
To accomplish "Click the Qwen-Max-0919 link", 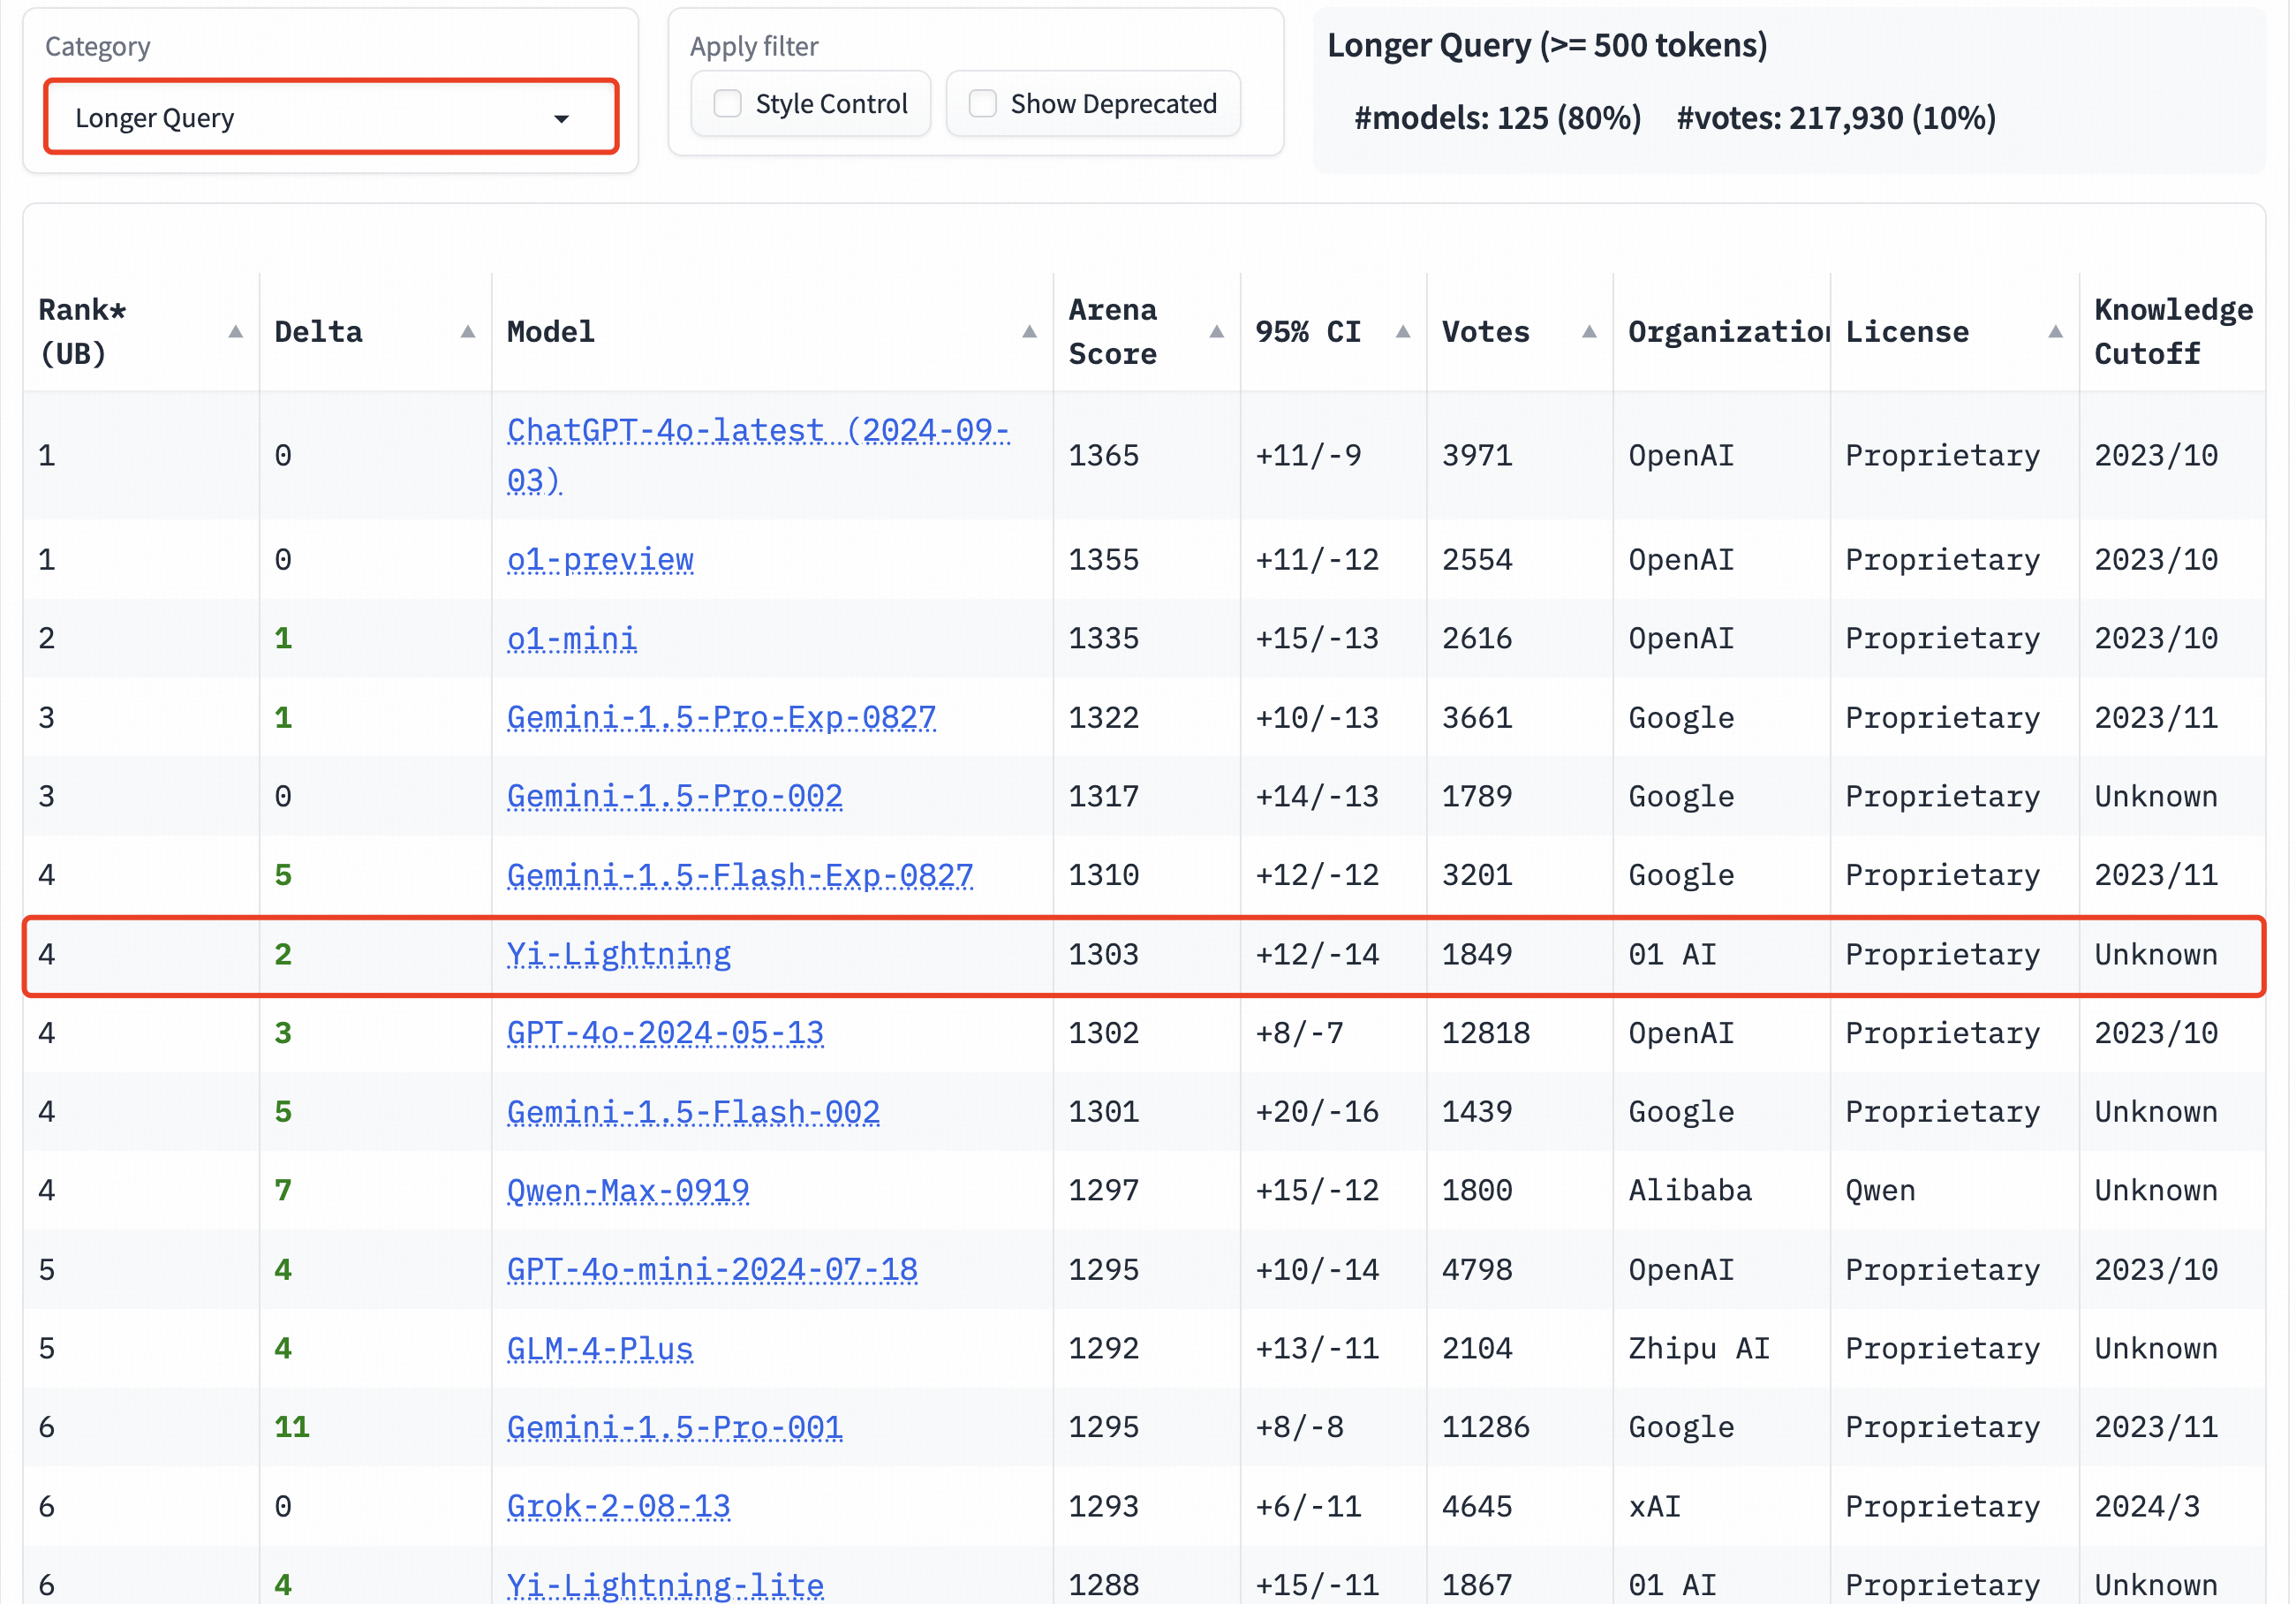I will coord(628,1191).
